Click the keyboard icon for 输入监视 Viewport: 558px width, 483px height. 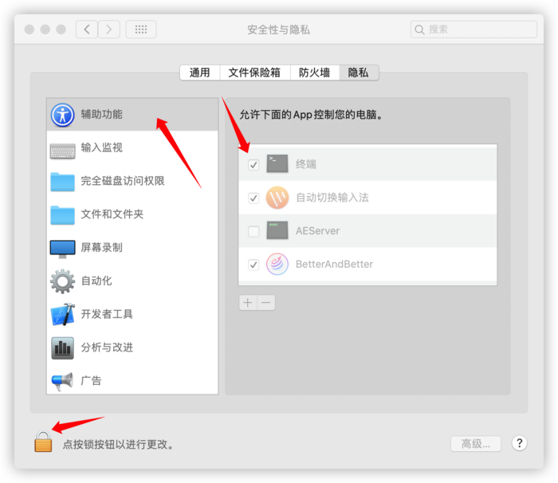tap(63, 151)
